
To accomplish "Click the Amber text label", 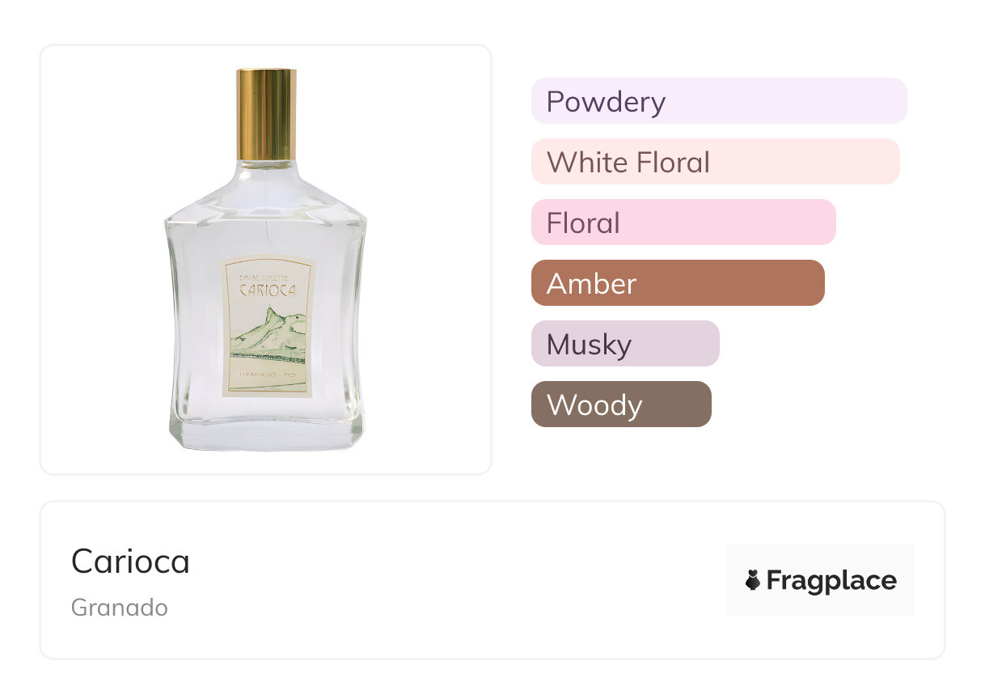I will pos(591,283).
